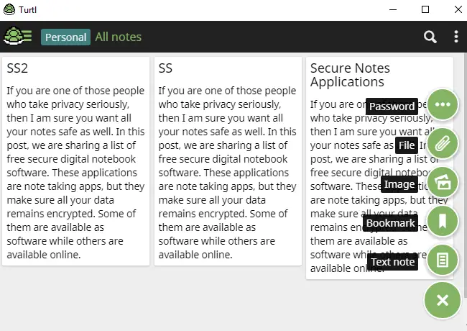Click the Bookmark label
Screen dimensions: 467x331
pos(390,223)
